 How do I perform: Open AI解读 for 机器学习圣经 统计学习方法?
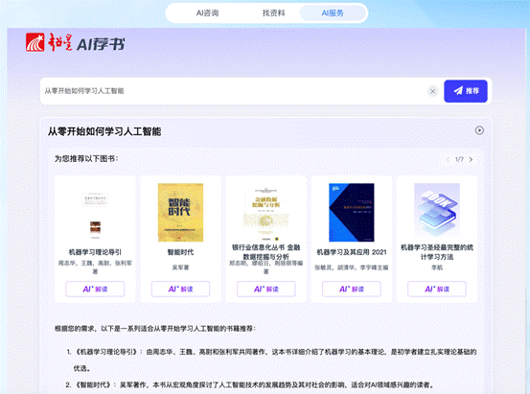(x=437, y=290)
